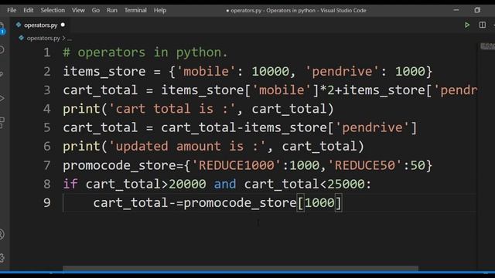Click operators.py in the breadcrumb
This screenshot has height=278, width=495.
43,38
